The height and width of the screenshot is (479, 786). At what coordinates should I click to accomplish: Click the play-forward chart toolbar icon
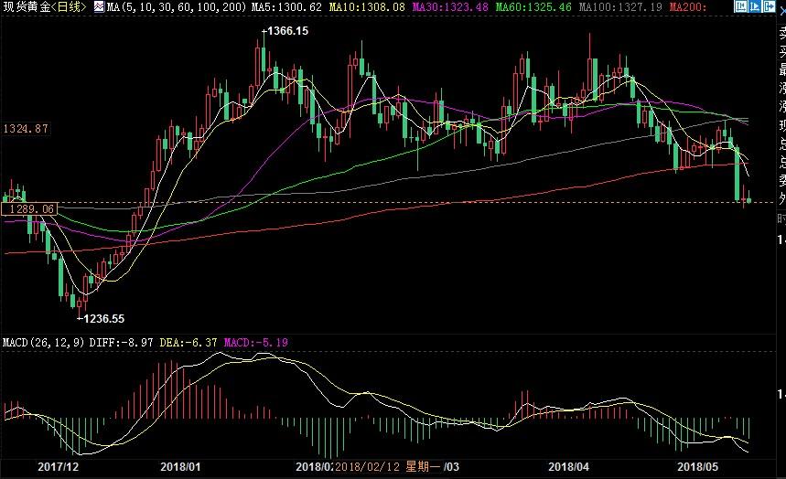(x=755, y=6)
